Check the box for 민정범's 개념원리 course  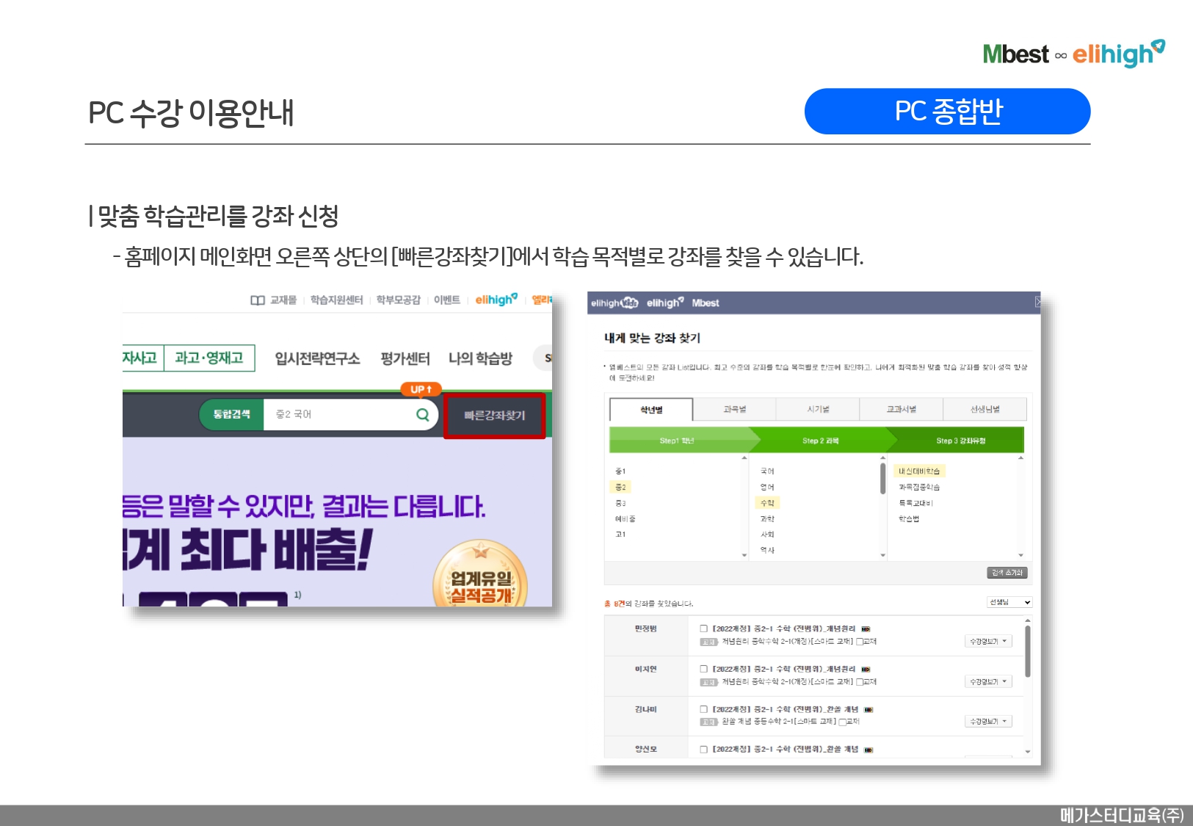click(703, 629)
